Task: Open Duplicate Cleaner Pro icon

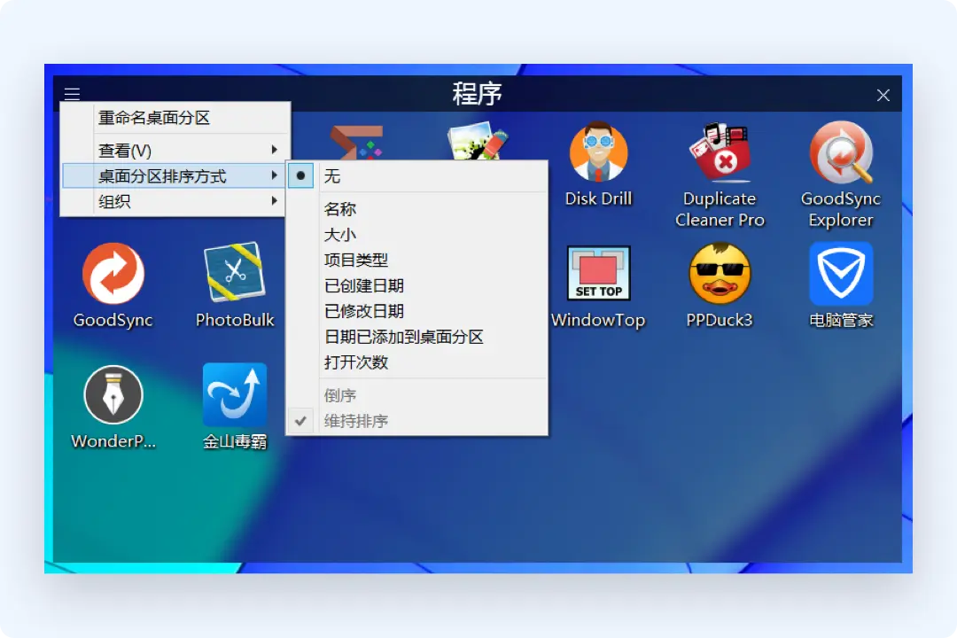Action: (719, 152)
